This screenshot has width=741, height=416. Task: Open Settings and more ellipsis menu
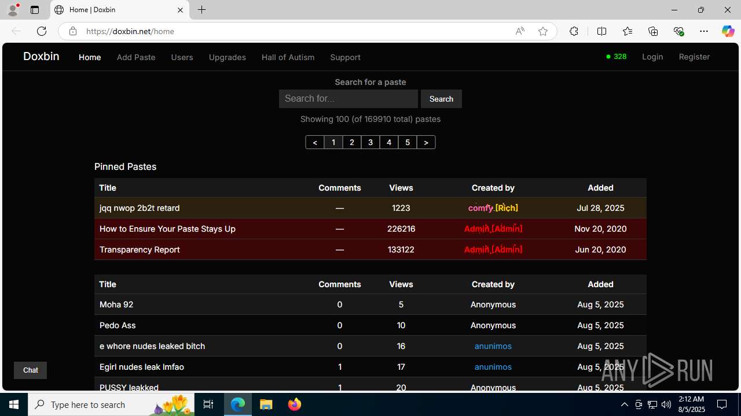(704, 31)
